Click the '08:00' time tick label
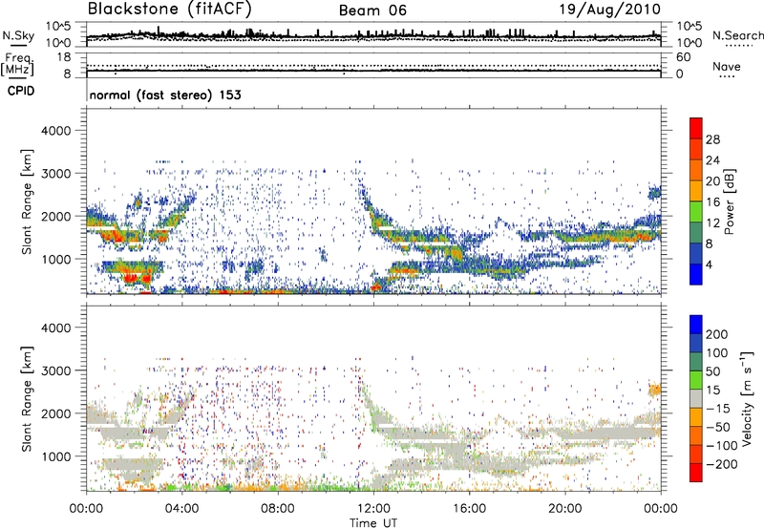Screen dimensions: 764x529 (278, 509)
